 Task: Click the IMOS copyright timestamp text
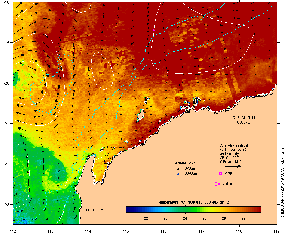pyautogui.click(x=282, y=183)
